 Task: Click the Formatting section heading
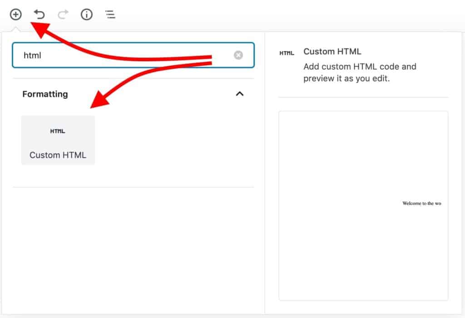coord(45,94)
